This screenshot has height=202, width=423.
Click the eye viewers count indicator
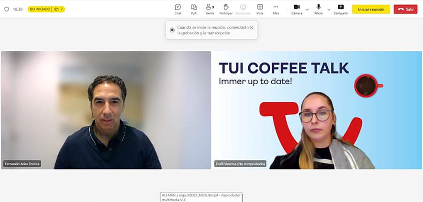click(x=58, y=9)
